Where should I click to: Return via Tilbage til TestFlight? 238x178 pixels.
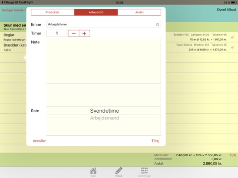click(17, 2)
